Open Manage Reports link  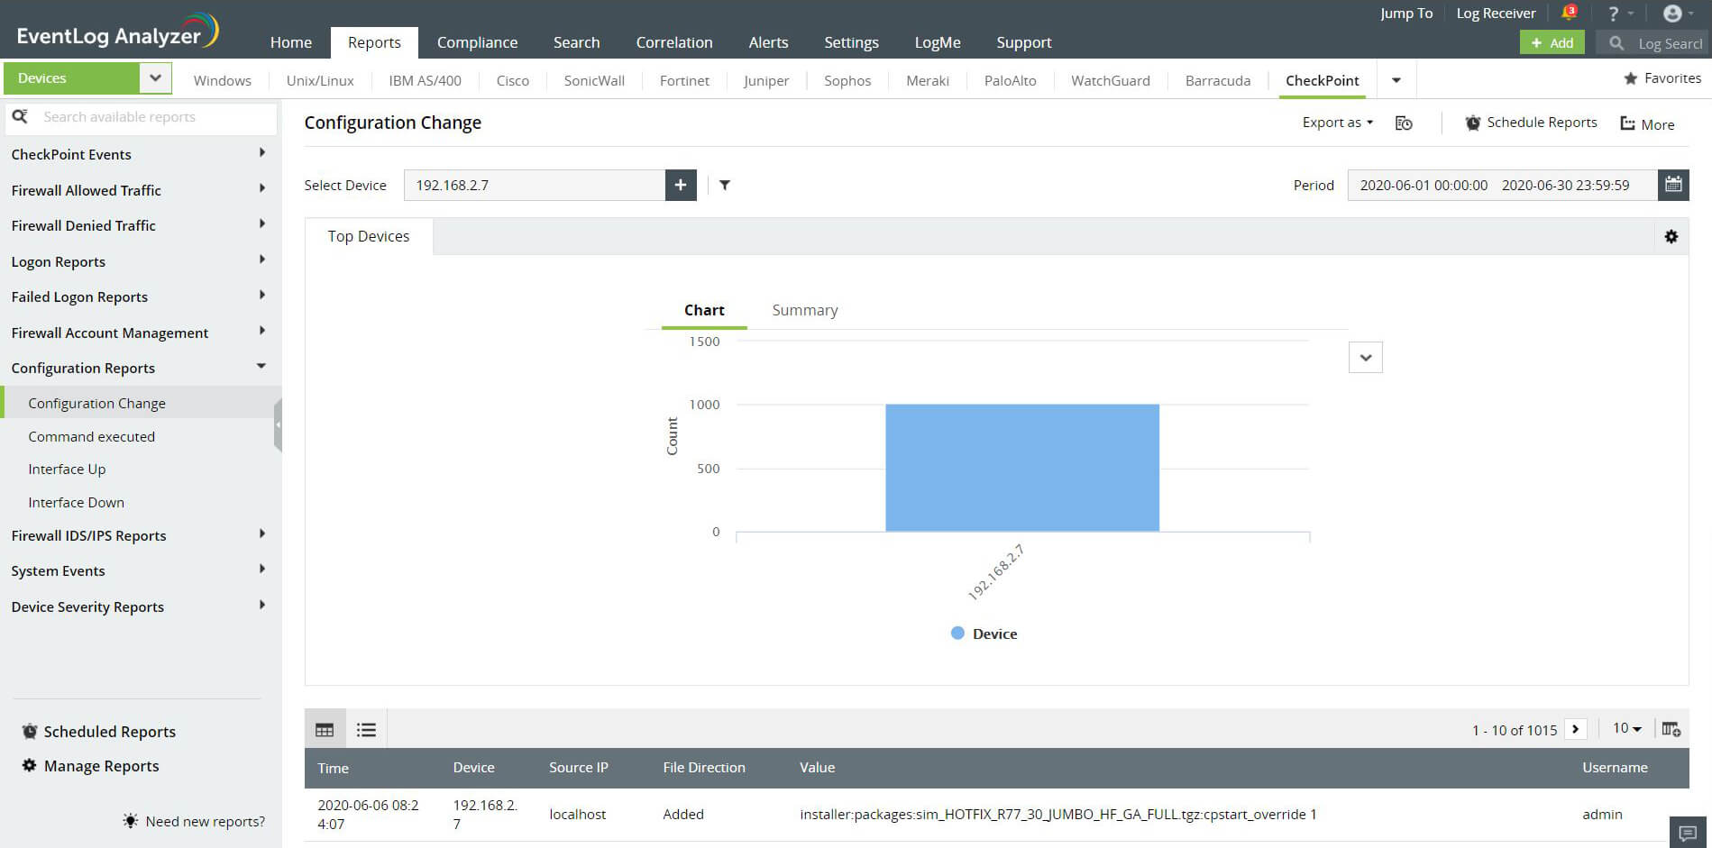click(x=101, y=766)
